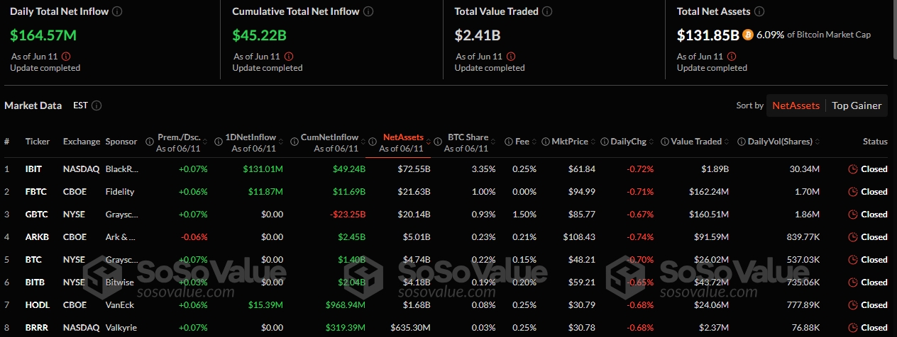Click the info icon before DailyChg header
Screen dimensions: 897x337
click(605, 142)
